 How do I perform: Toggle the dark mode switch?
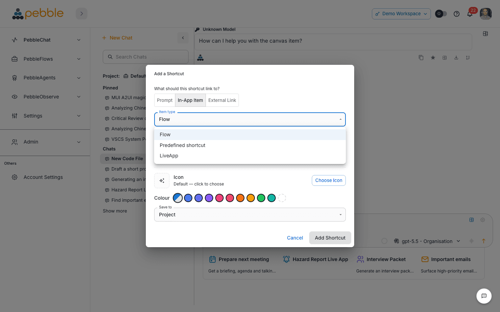[x=441, y=14]
